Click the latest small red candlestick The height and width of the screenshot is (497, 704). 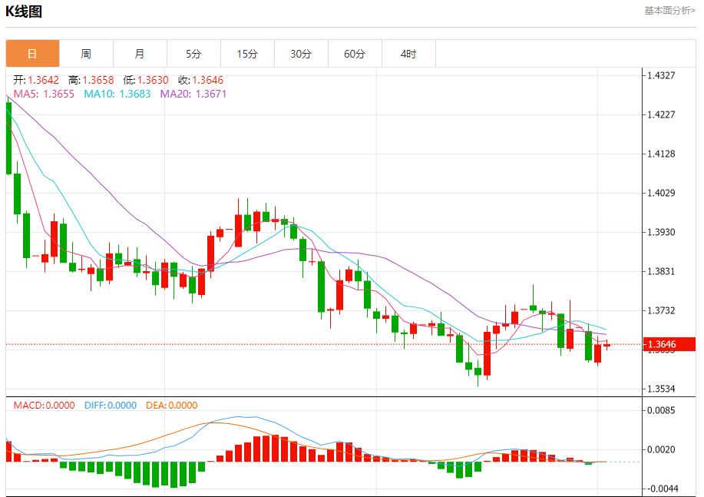[607, 345]
